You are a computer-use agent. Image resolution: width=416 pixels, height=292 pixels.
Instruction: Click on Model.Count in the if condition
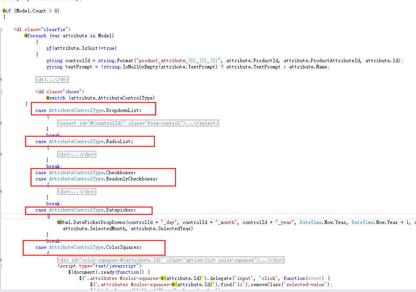(31, 11)
